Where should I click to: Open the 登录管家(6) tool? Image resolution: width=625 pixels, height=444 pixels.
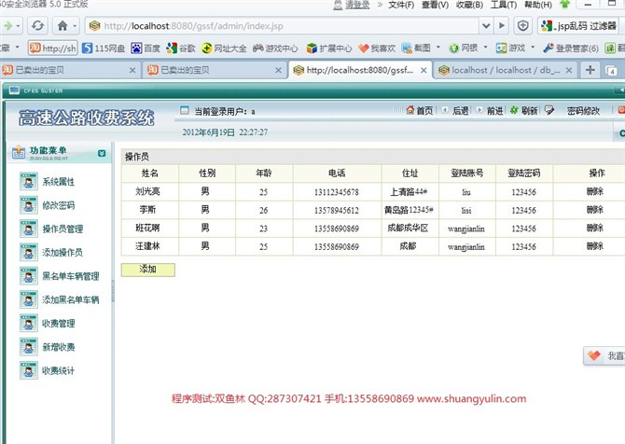pyautogui.click(x=571, y=49)
